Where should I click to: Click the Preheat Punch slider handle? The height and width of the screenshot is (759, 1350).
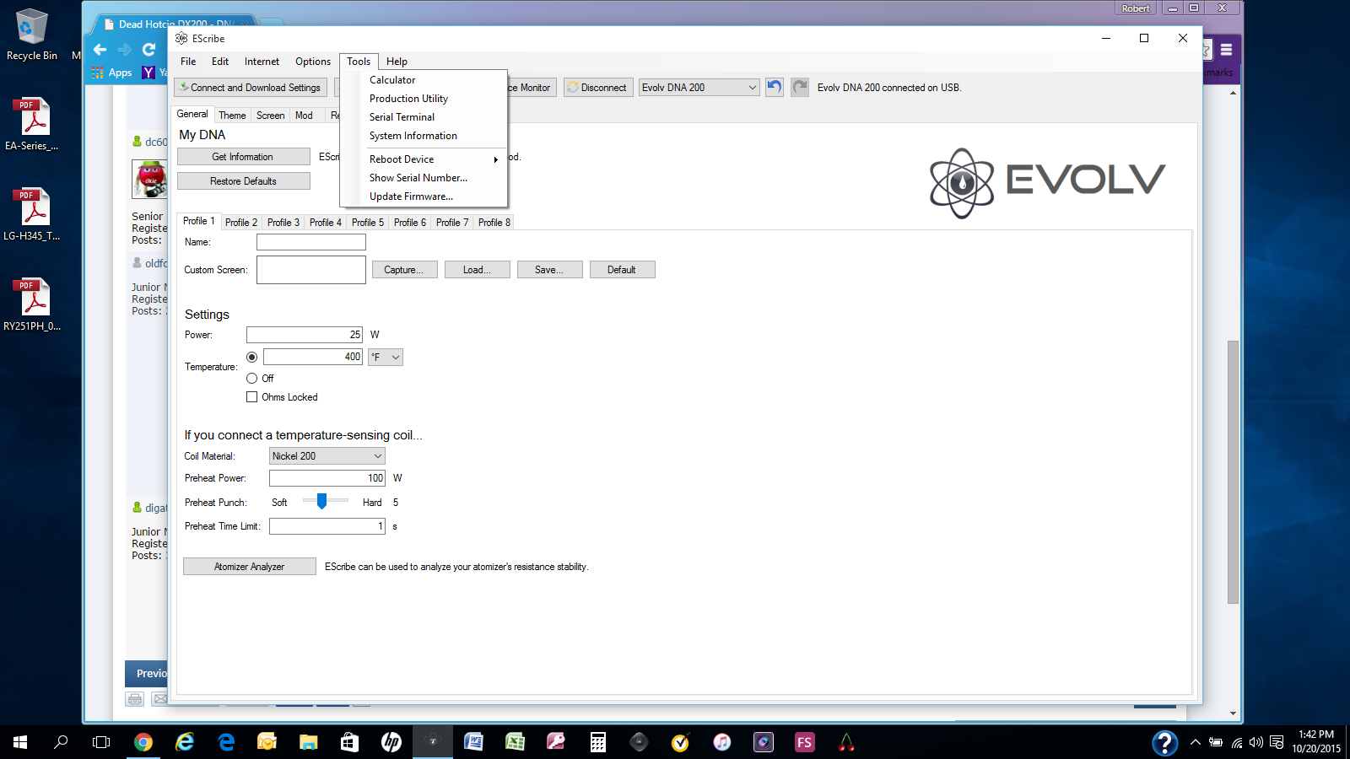point(321,501)
